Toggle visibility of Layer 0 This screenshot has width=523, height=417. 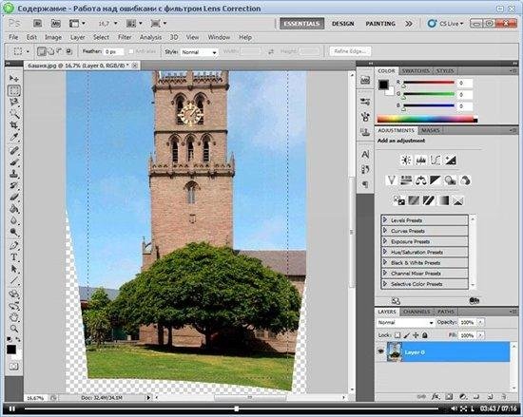click(x=381, y=351)
